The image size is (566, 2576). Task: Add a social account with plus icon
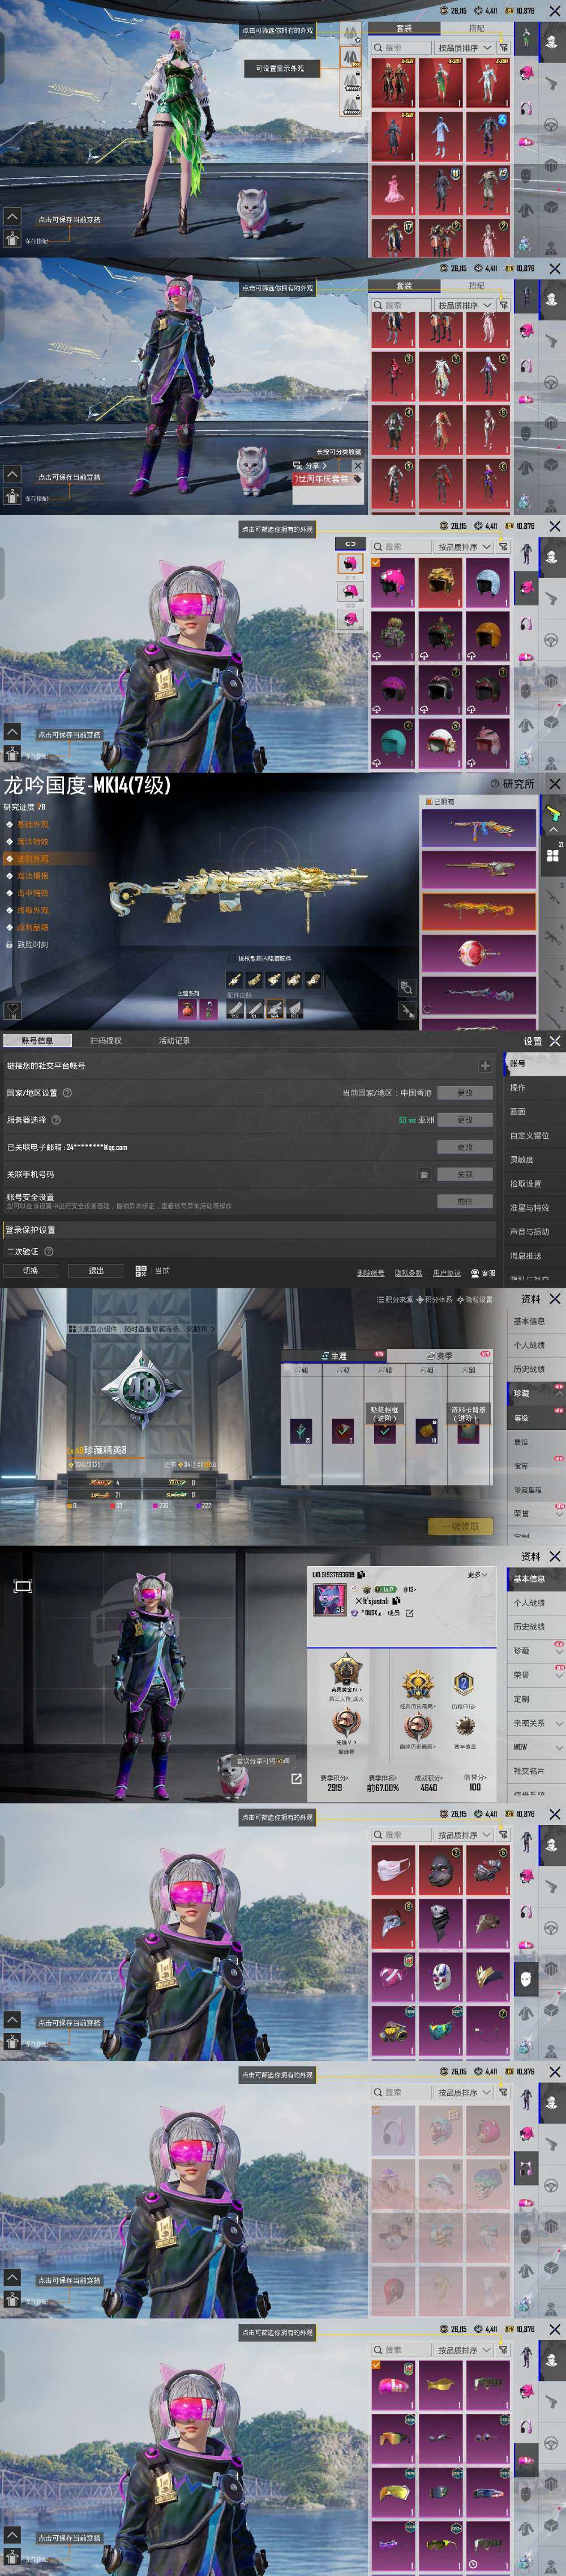tap(485, 1066)
